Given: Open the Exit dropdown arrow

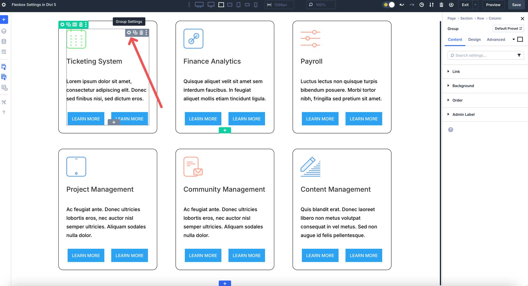Looking at the screenshot, I should pos(475,5).
